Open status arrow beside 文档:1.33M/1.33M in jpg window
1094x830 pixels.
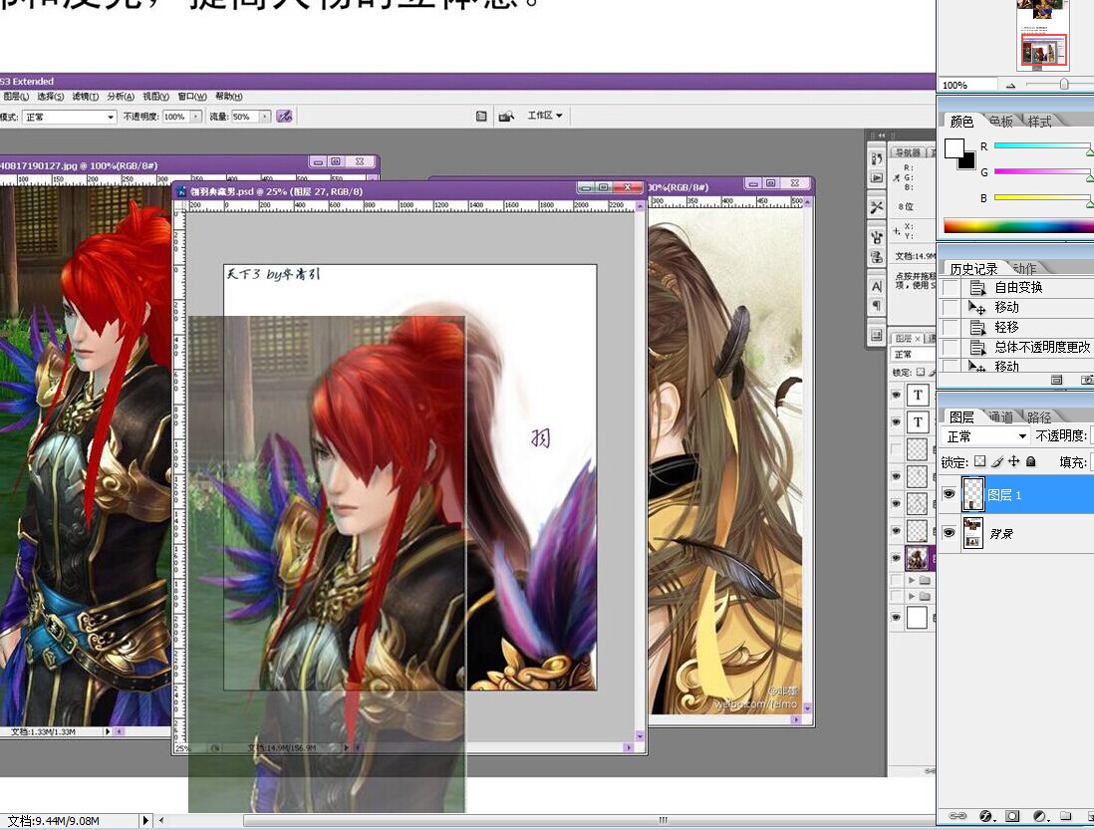107,731
